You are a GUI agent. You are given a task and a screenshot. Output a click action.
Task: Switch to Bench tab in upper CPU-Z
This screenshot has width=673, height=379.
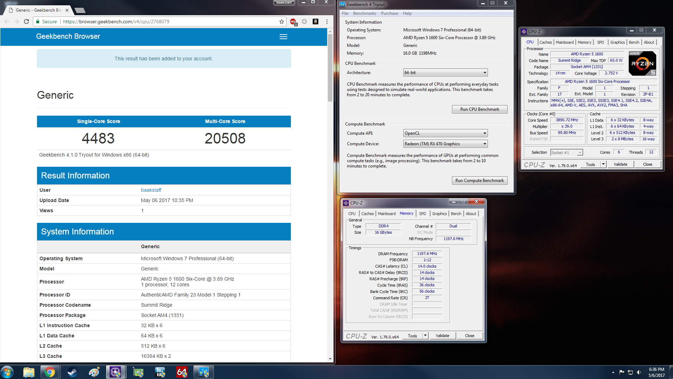(x=634, y=42)
